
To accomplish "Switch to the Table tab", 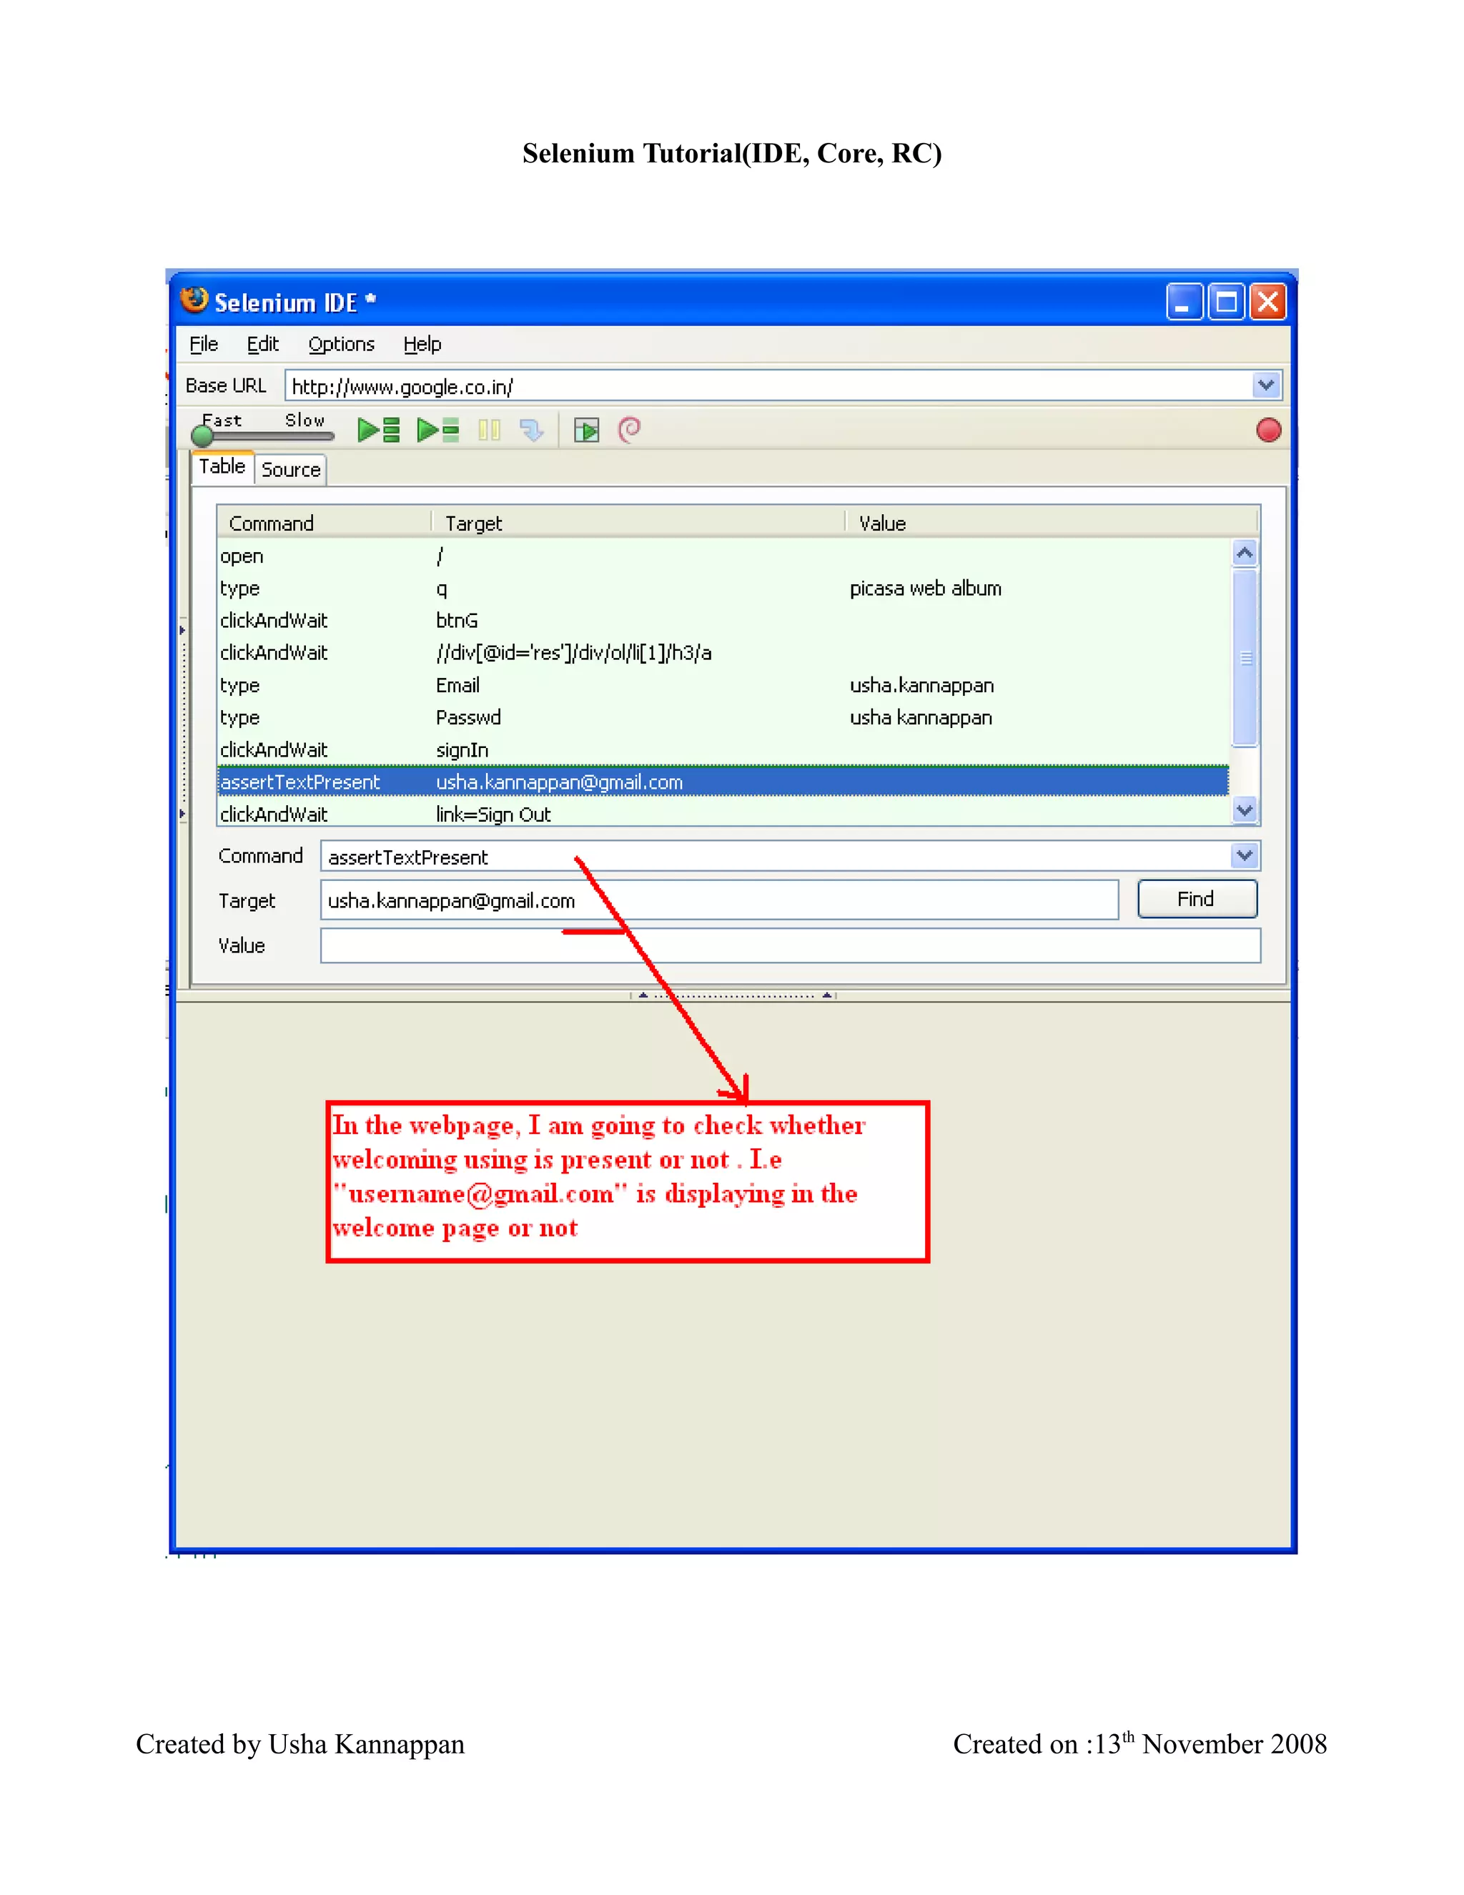I will pos(222,467).
